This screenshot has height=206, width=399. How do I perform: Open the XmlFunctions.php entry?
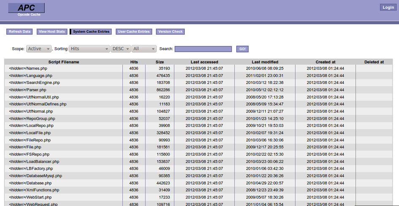(34, 190)
